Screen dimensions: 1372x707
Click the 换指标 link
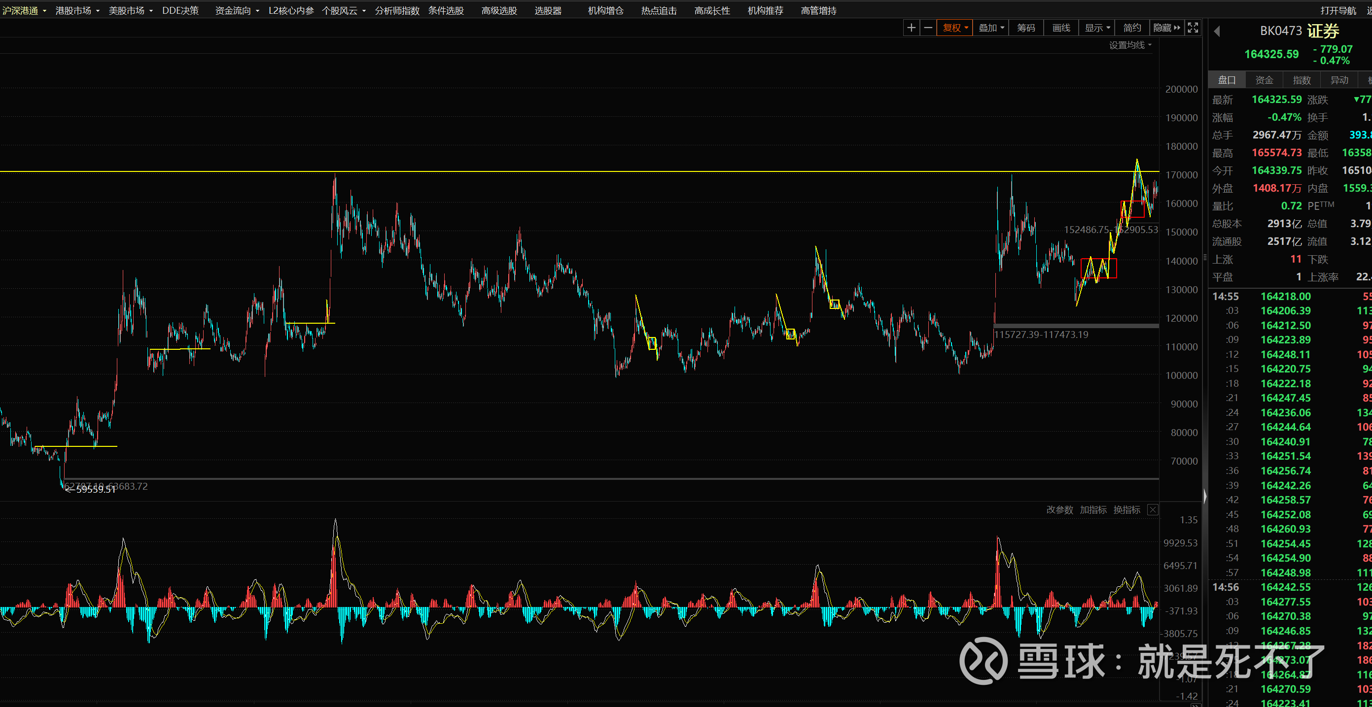coord(1126,509)
